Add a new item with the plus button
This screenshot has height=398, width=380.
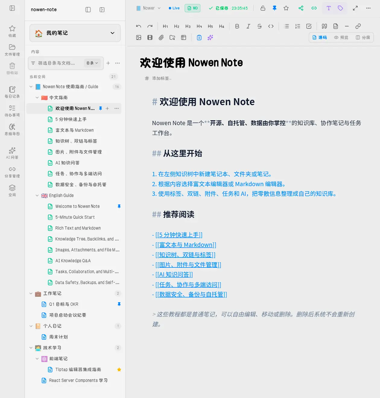[108, 63]
